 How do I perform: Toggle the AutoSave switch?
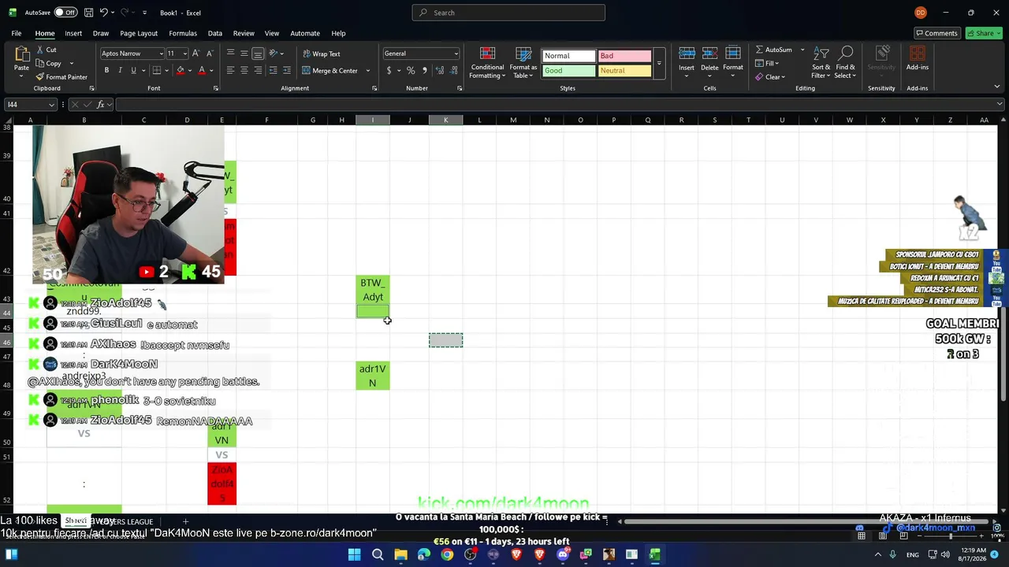pos(65,13)
